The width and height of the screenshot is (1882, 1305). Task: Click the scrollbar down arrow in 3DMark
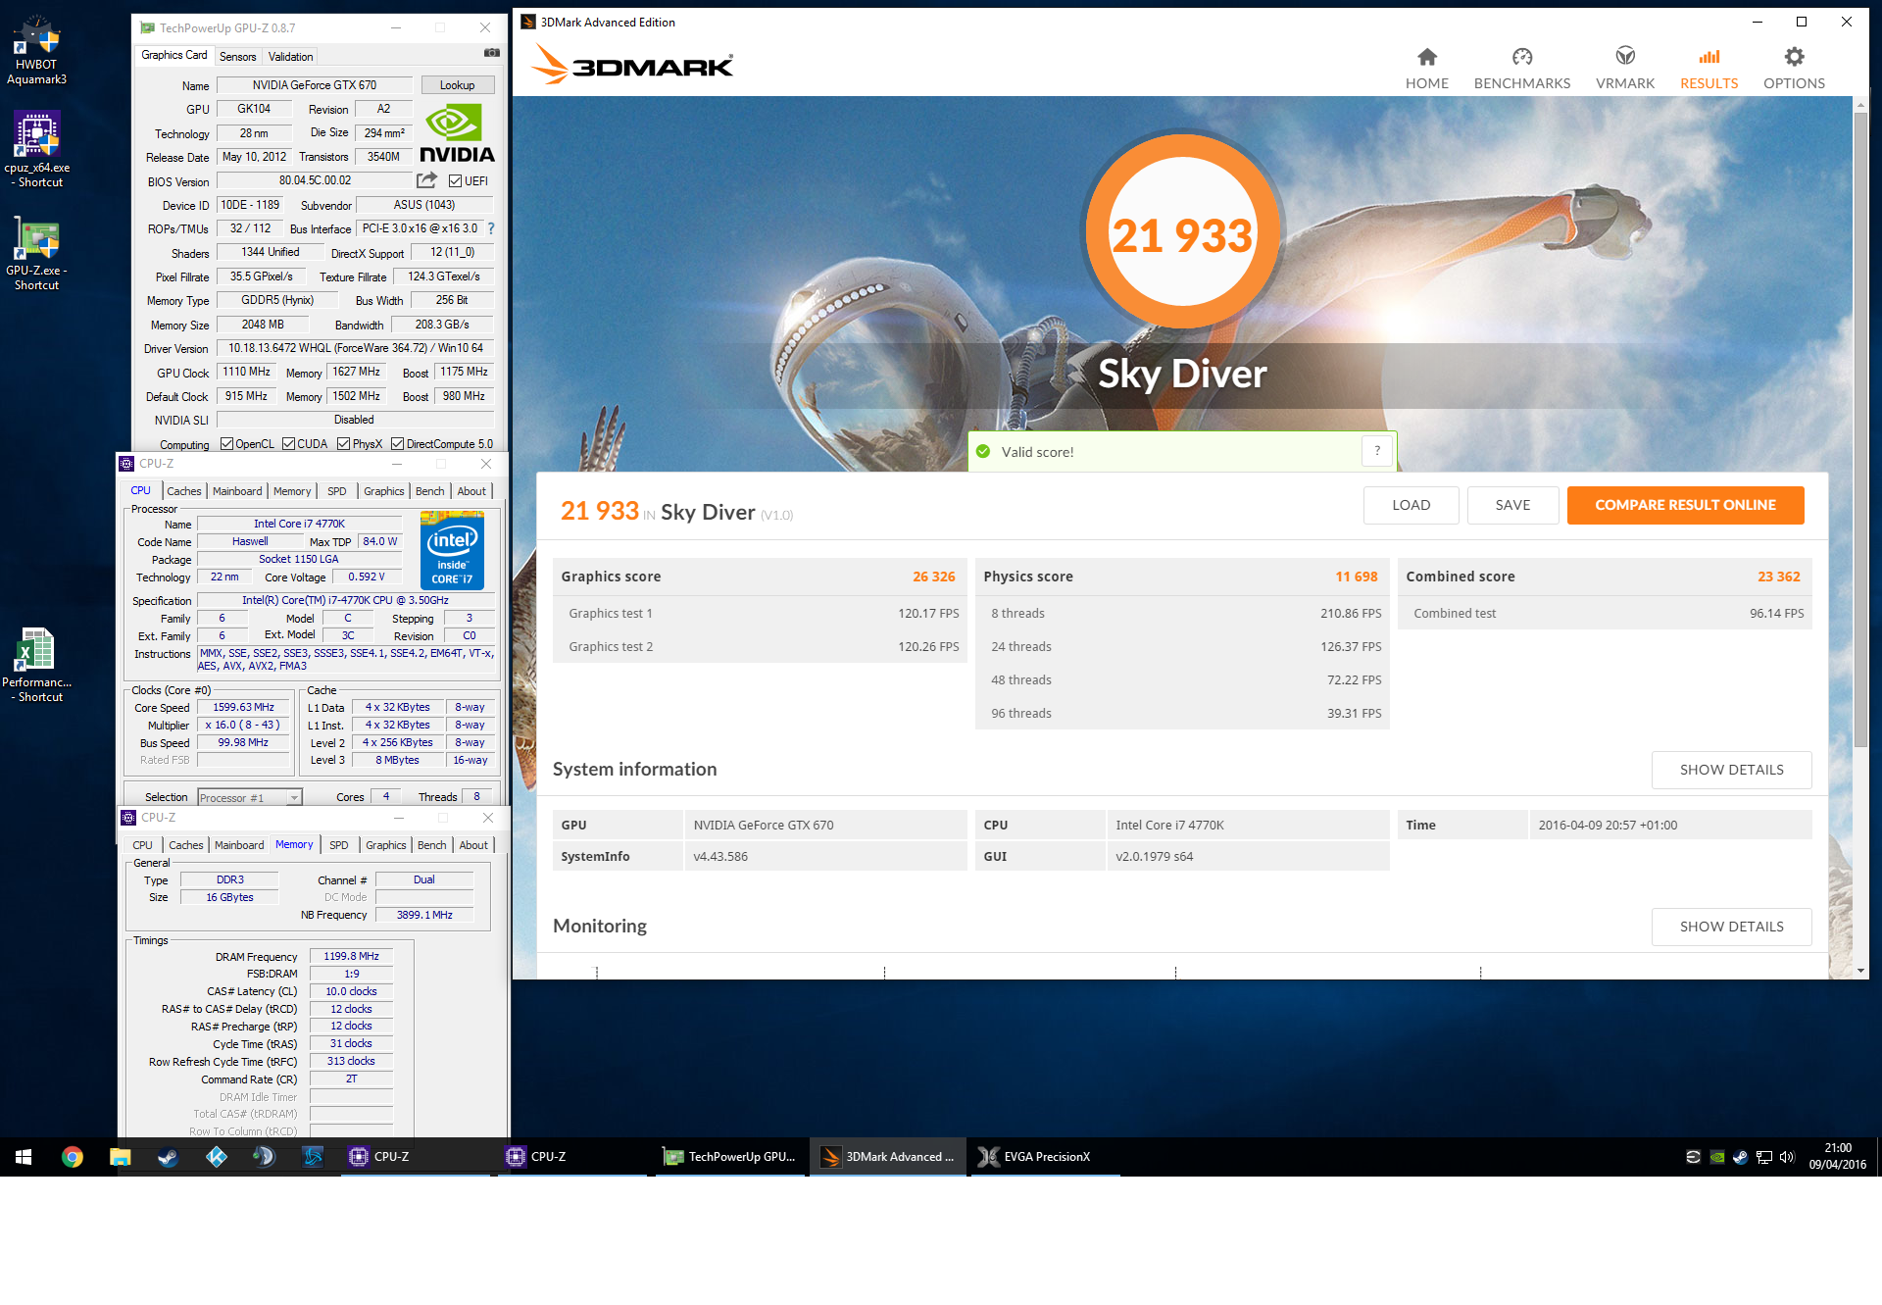[x=1859, y=971]
